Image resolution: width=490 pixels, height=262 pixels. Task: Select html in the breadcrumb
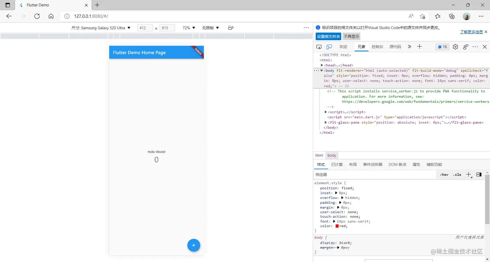tap(319, 155)
